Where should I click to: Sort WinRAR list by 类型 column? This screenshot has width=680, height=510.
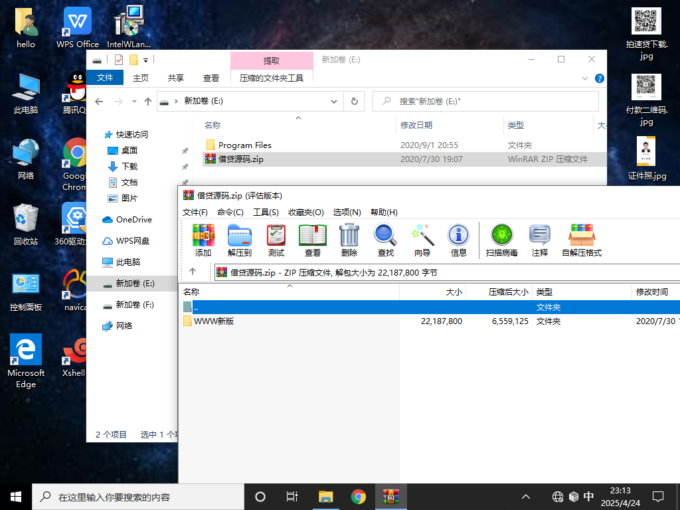click(582, 292)
